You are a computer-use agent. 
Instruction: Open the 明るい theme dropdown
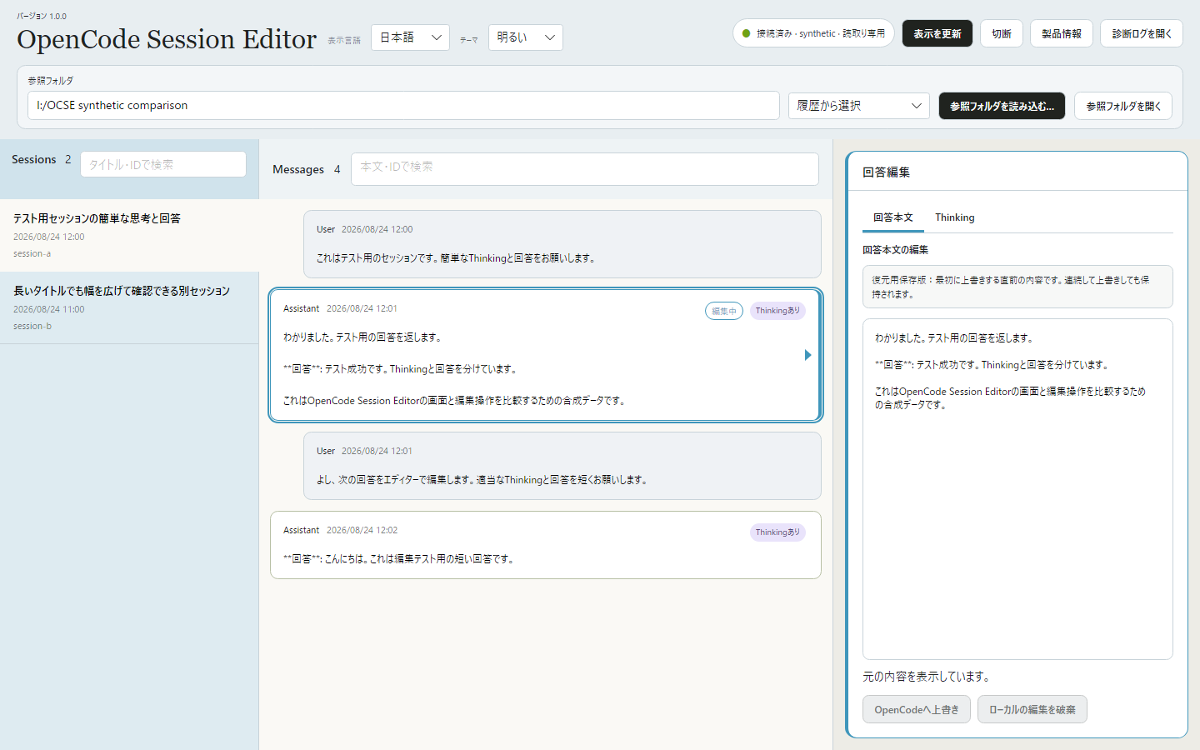click(x=525, y=37)
